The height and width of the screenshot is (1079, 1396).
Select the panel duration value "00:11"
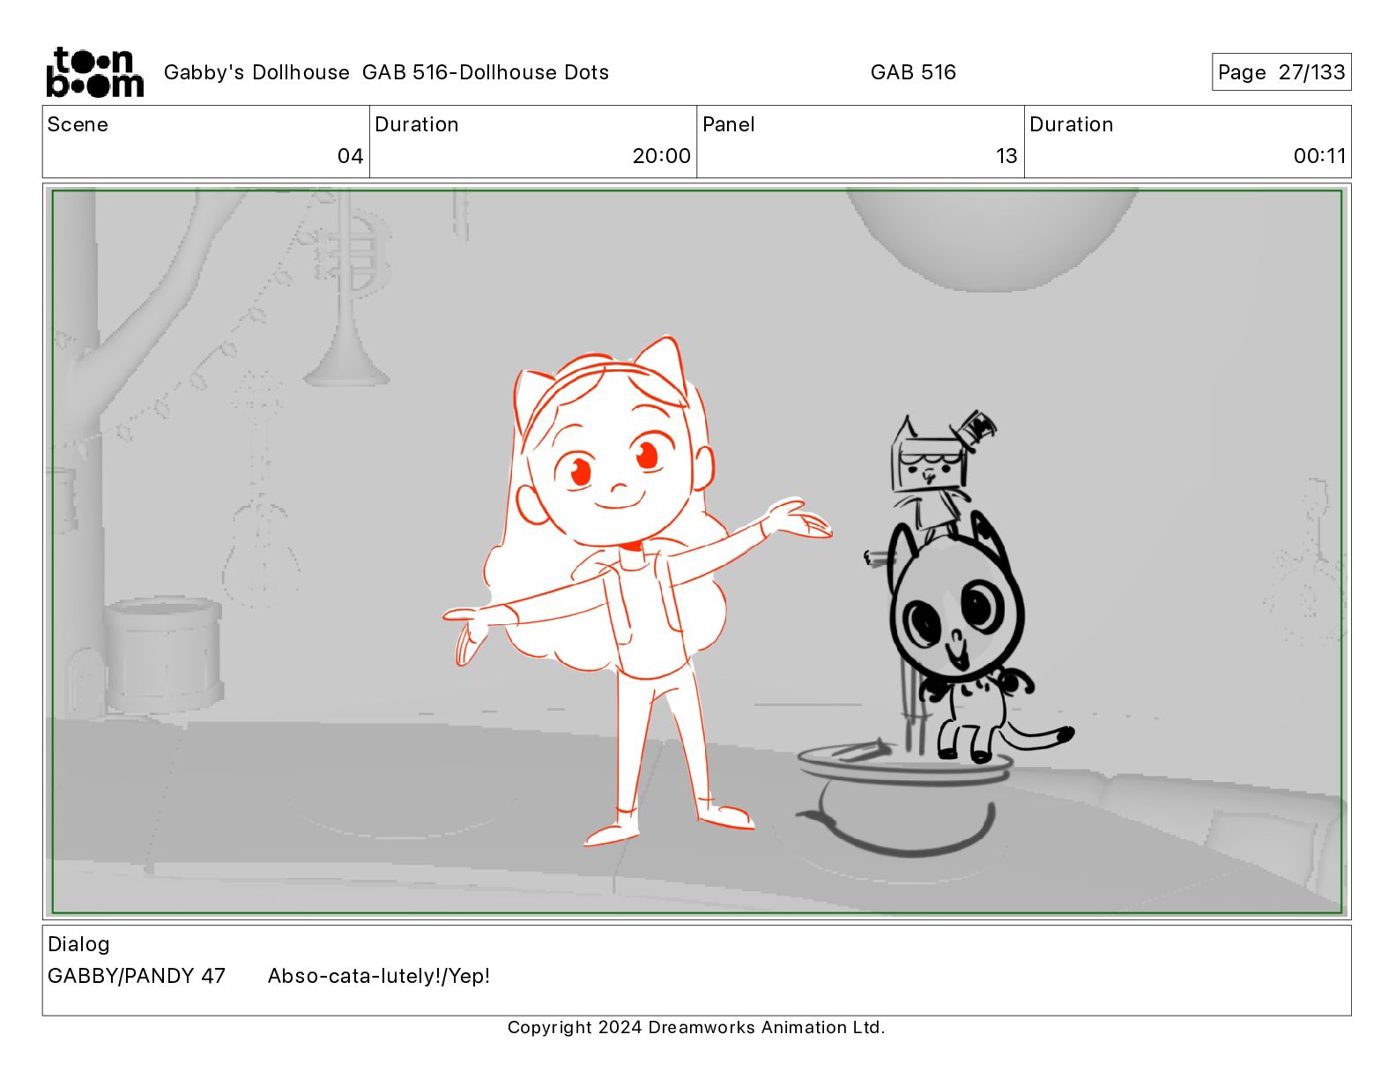[x=1319, y=156]
